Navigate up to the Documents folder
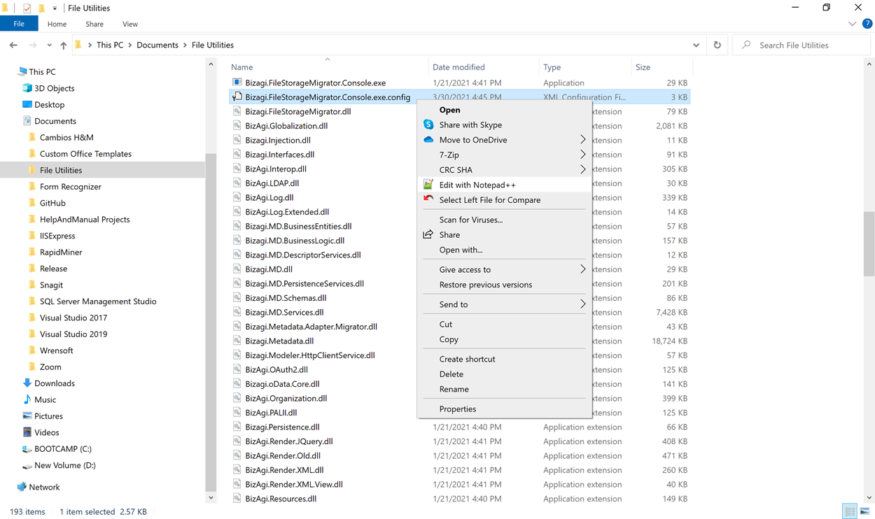The image size is (875, 519). coord(62,44)
